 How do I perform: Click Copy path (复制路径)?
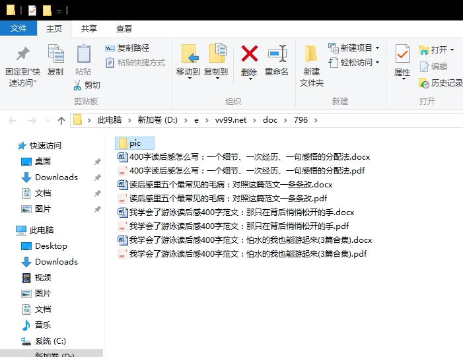pyautogui.click(x=127, y=48)
